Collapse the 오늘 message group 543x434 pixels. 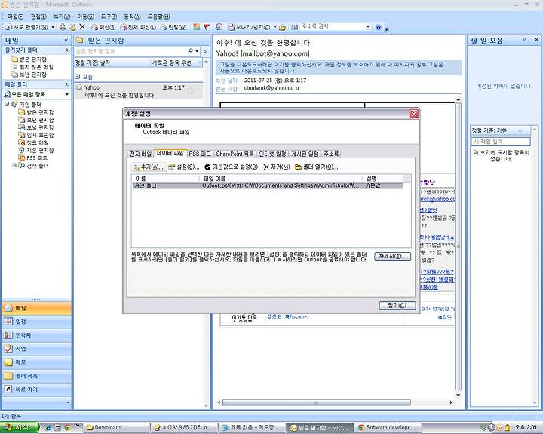point(78,77)
